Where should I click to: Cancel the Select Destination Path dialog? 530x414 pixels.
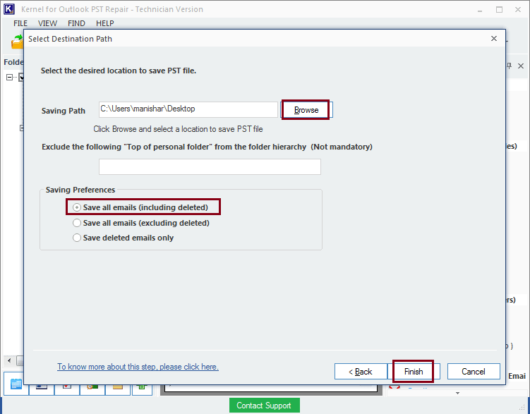474,372
